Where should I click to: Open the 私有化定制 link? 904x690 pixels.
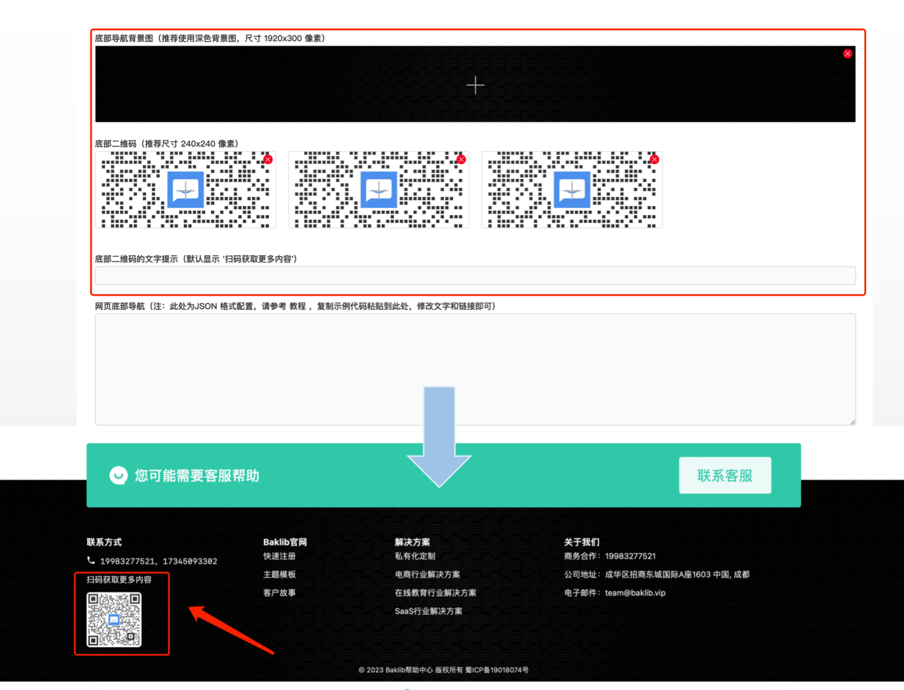415,556
